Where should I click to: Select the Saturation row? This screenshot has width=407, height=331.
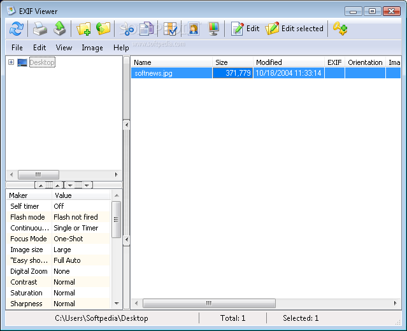pos(59,293)
